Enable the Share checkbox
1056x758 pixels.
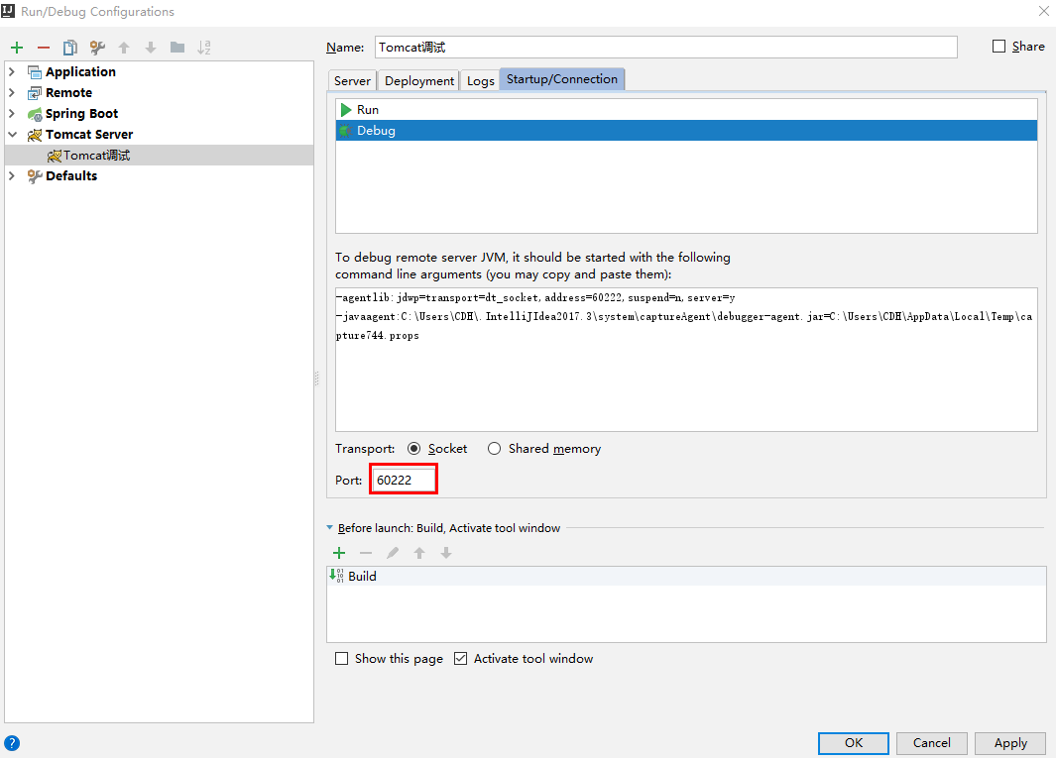click(x=998, y=46)
